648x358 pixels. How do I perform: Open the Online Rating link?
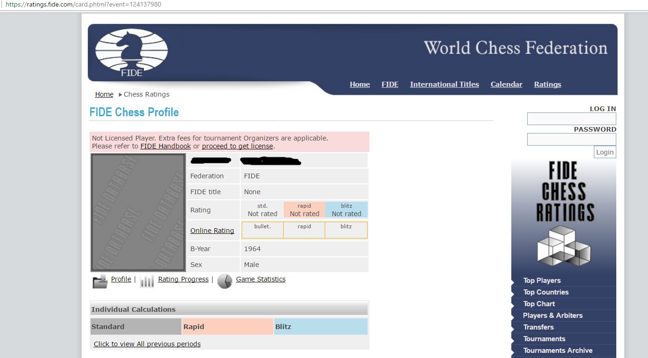[212, 231]
